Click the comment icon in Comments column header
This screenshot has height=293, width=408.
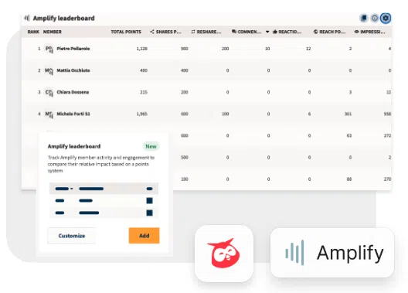(234, 32)
